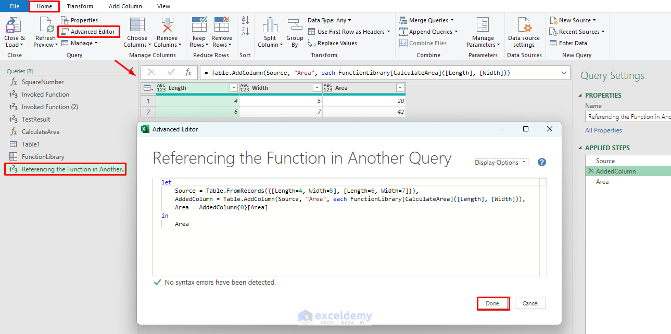Sort descending Z to A

245,31
